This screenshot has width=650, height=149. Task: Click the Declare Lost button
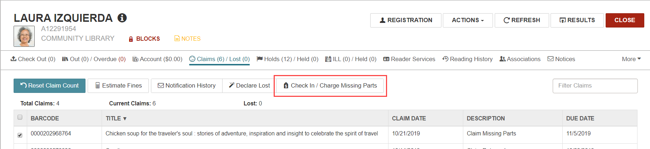[x=249, y=86]
